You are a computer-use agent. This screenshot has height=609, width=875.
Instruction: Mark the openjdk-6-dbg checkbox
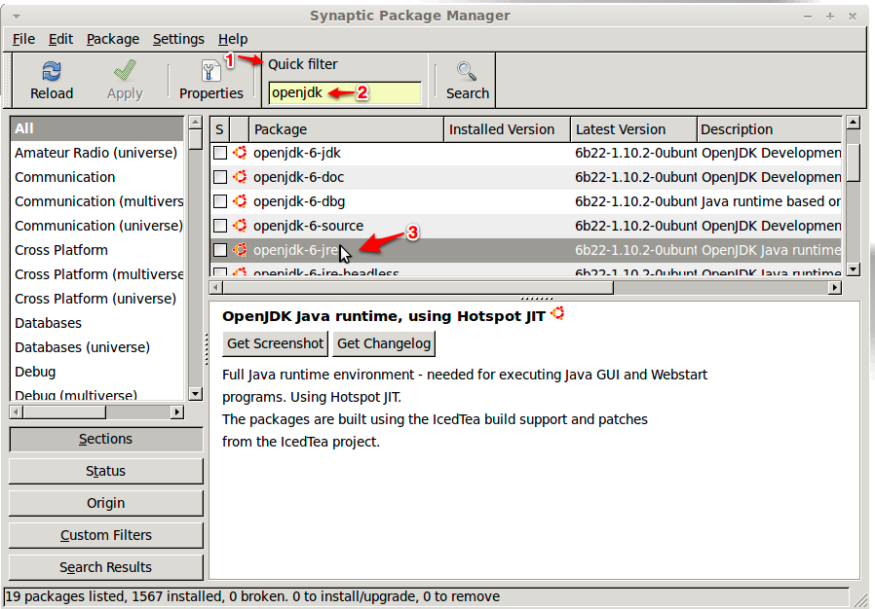pos(220,201)
